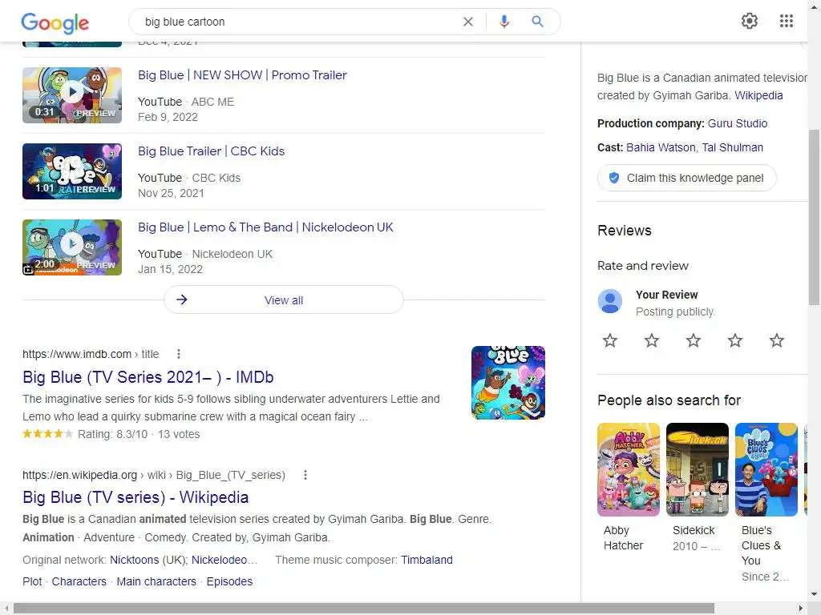The width and height of the screenshot is (821, 615).
Task: Submit search with magnifying glass icon
Action: (x=537, y=22)
